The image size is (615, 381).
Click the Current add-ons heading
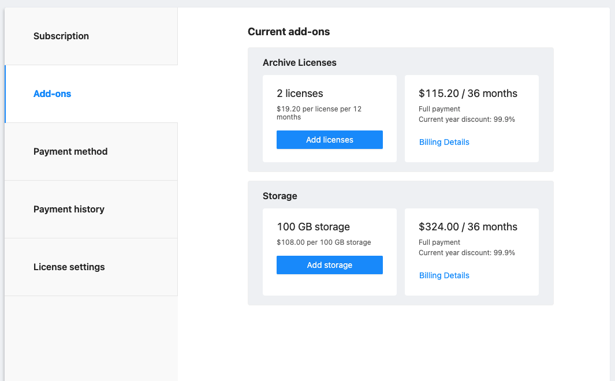pos(289,32)
